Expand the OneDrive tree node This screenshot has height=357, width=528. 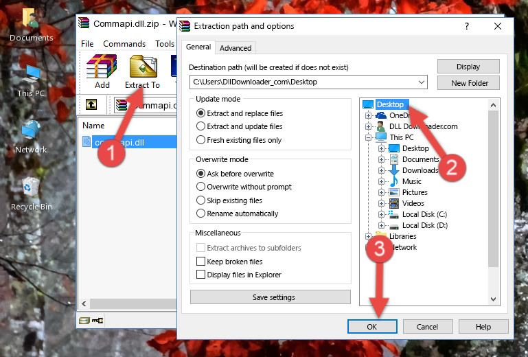point(368,115)
